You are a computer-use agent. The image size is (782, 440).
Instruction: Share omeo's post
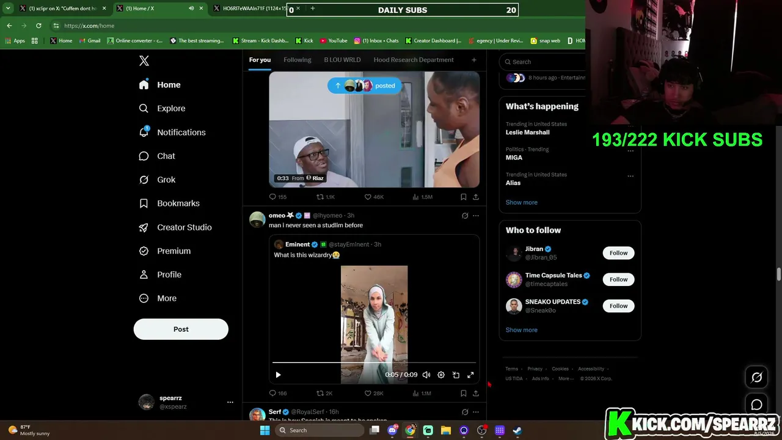[x=476, y=394]
